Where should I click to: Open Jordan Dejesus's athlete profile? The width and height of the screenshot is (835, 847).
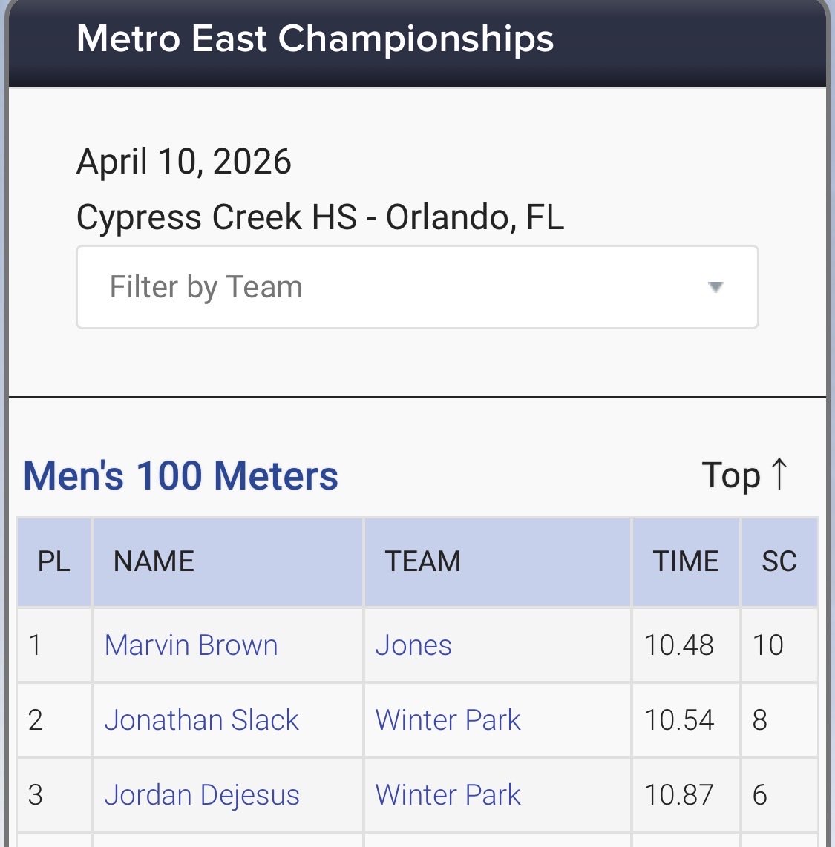(x=202, y=794)
